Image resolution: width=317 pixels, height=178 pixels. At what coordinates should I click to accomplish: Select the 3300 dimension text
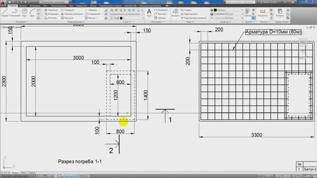257,135
